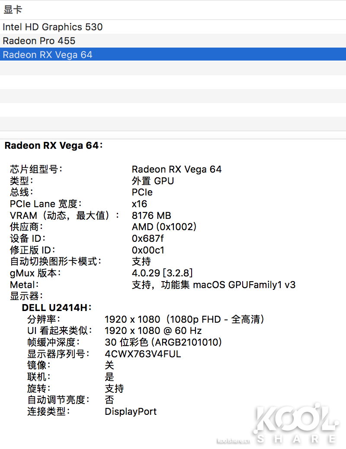The height and width of the screenshot is (449, 346).
Task: Click the 30 位彩色 (ARGB2101010) value
Action: coord(163,342)
